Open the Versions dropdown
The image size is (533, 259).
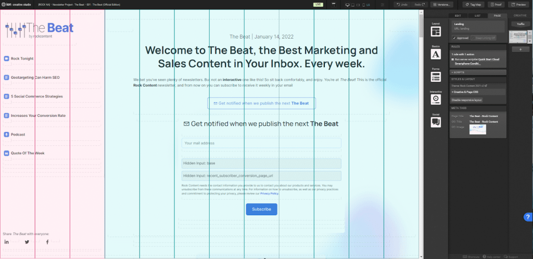tap(442, 5)
